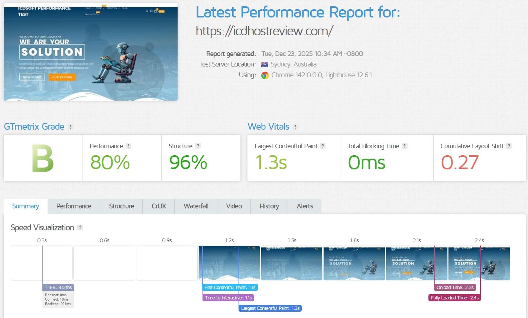Screen dimensions: 528x318
Task: Open Total Blocking Time help icon
Action: 405,146
